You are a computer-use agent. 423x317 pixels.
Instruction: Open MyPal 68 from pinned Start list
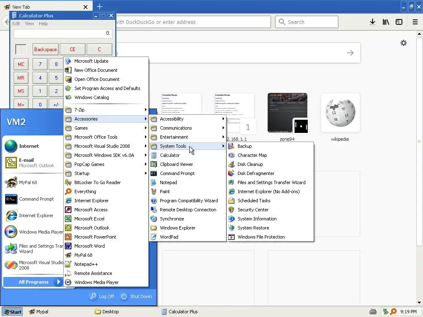click(x=33, y=182)
